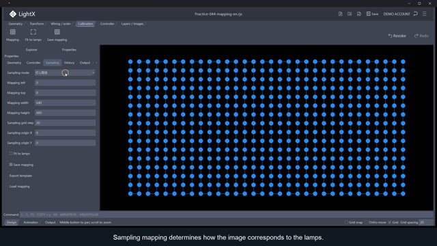Switch to the Transform ribbon tab
437x246 pixels.
pos(36,24)
